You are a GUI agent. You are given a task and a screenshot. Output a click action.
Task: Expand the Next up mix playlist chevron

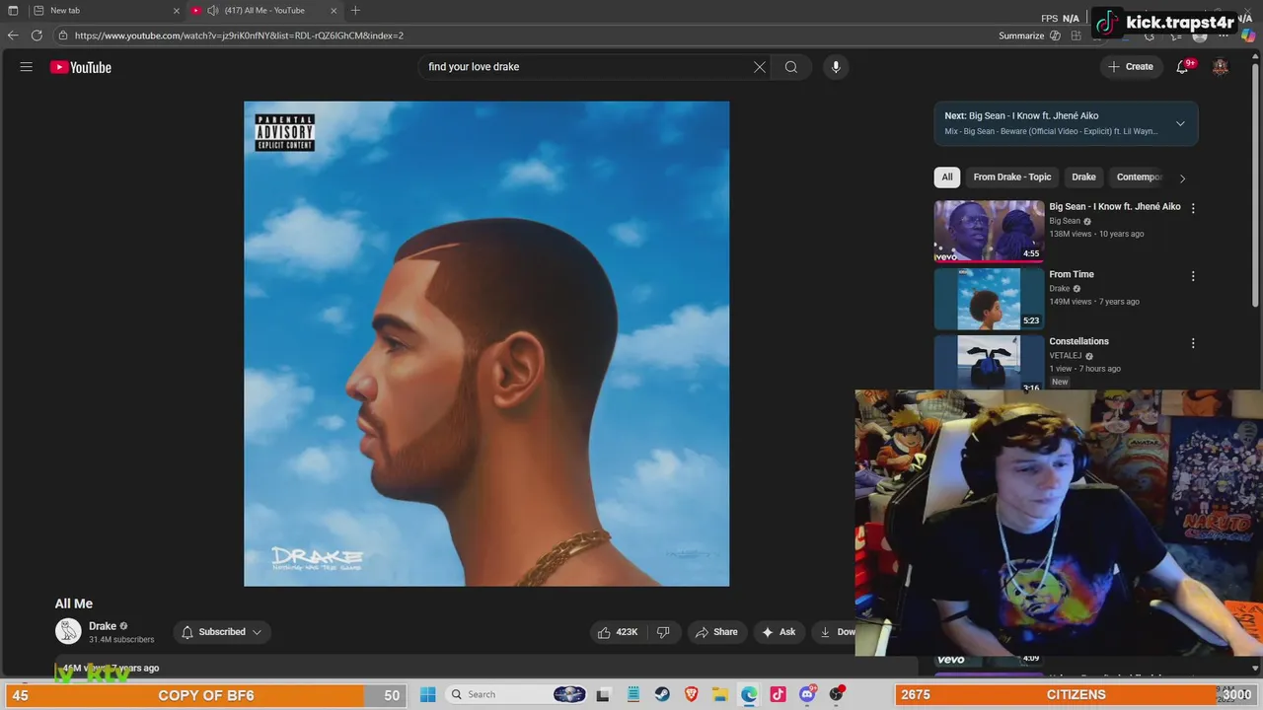[1180, 123]
